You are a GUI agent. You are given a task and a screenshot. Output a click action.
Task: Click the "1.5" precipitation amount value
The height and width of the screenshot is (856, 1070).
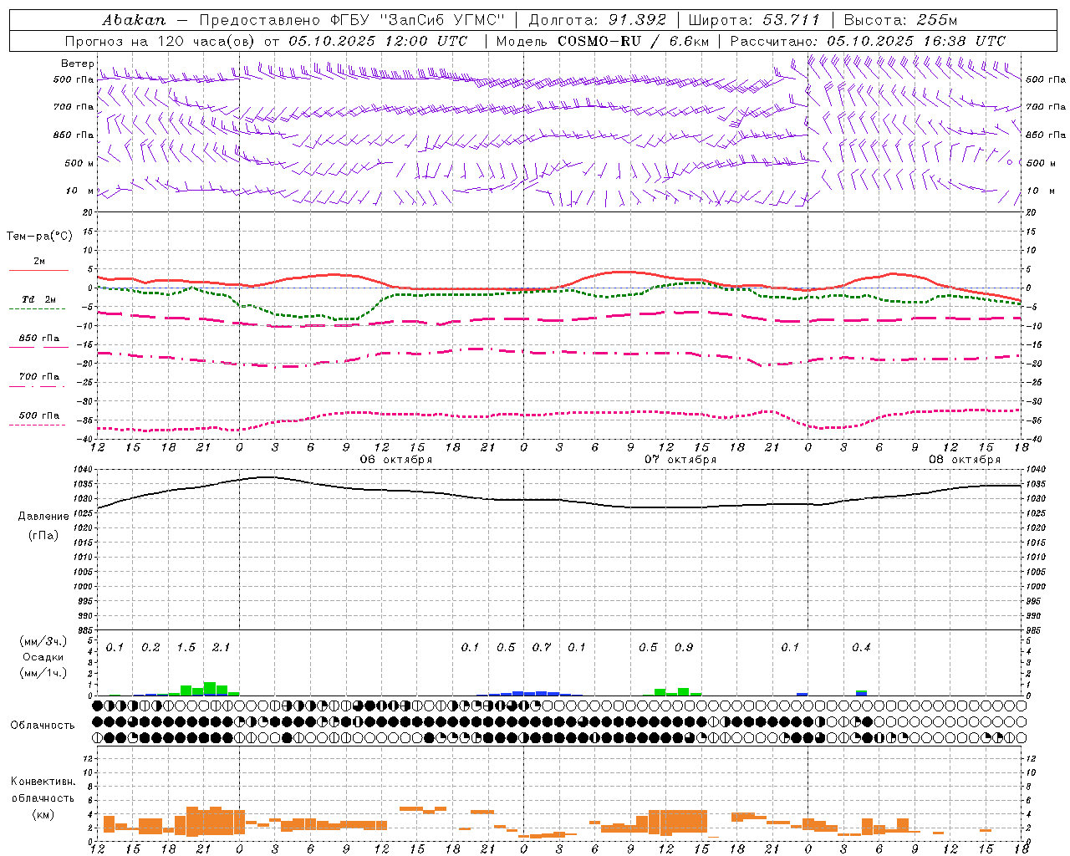tap(186, 648)
